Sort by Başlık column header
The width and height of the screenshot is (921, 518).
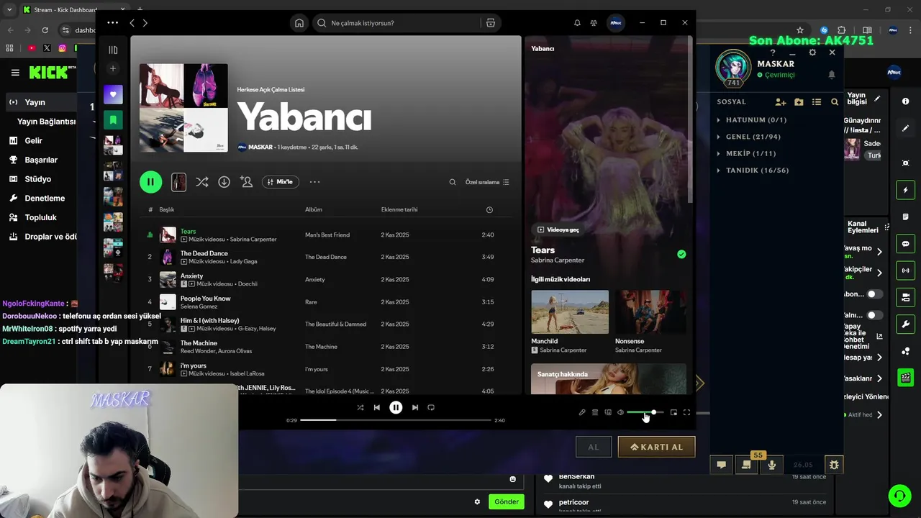click(x=167, y=209)
